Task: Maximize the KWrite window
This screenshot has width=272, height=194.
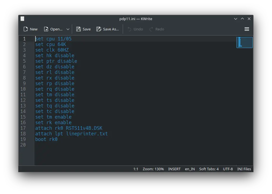Action: [242, 19]
